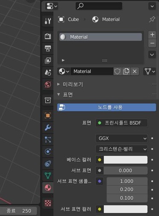Open the Object properties tab
The width and height of the screenshot is (159, 216).
[48, 116]
